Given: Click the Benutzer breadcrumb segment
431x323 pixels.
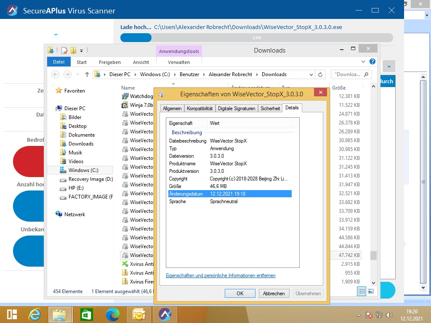Looking at the screenshot, I should pyautogui.click(x=189, y=74).
